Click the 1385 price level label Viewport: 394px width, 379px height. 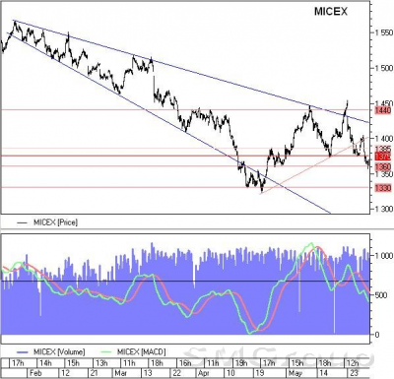(383, 149)
